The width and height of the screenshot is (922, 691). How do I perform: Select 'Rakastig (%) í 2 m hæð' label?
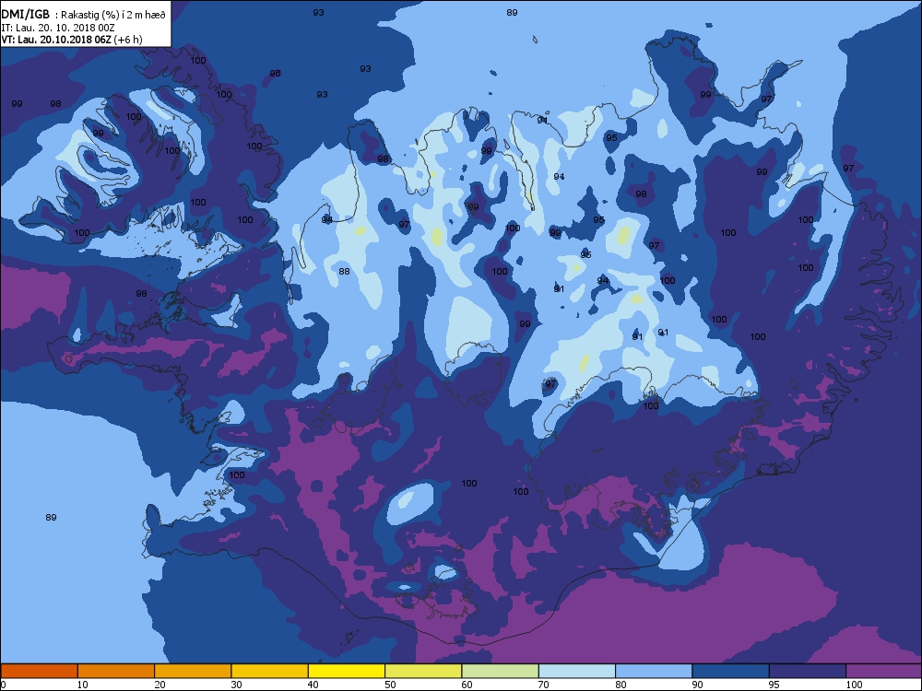pyautogui.click(x=112, y=16)
